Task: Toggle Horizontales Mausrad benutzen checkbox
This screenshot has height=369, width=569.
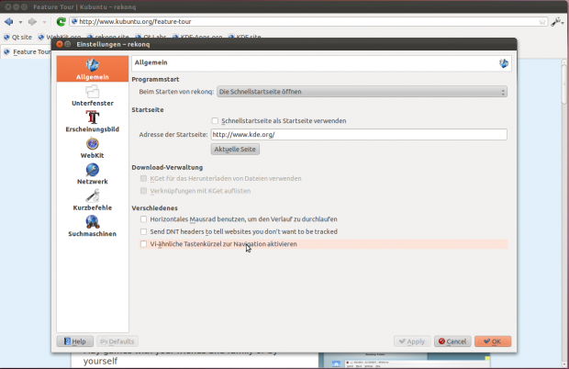Action: [x=142, y=219]
